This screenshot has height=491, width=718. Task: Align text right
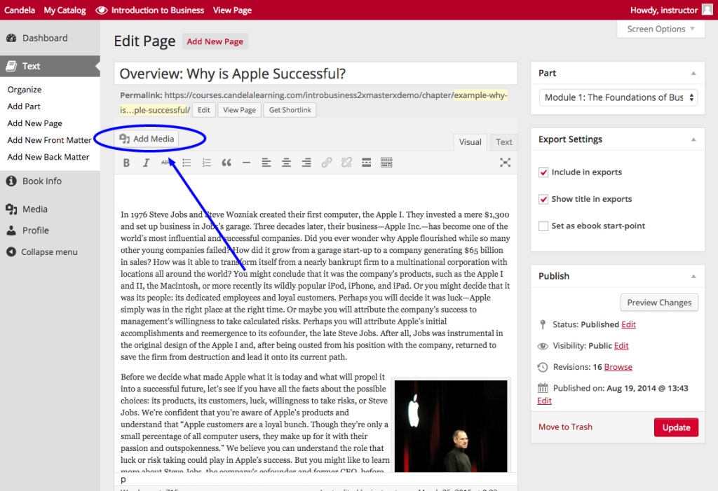pos(306,162)
